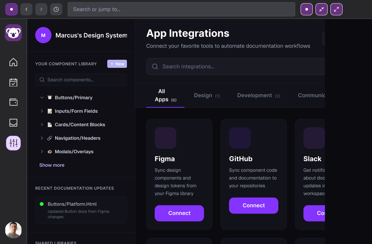Connect the Slack integration
The height and width of the screenshot is (244, 372).
point(314,213)
